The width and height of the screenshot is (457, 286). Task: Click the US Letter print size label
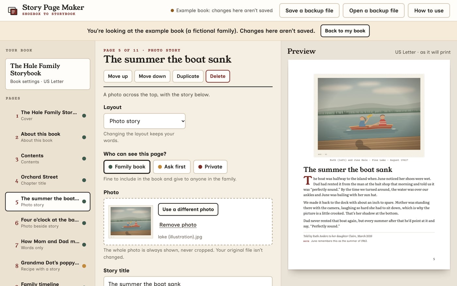[423, 52]
